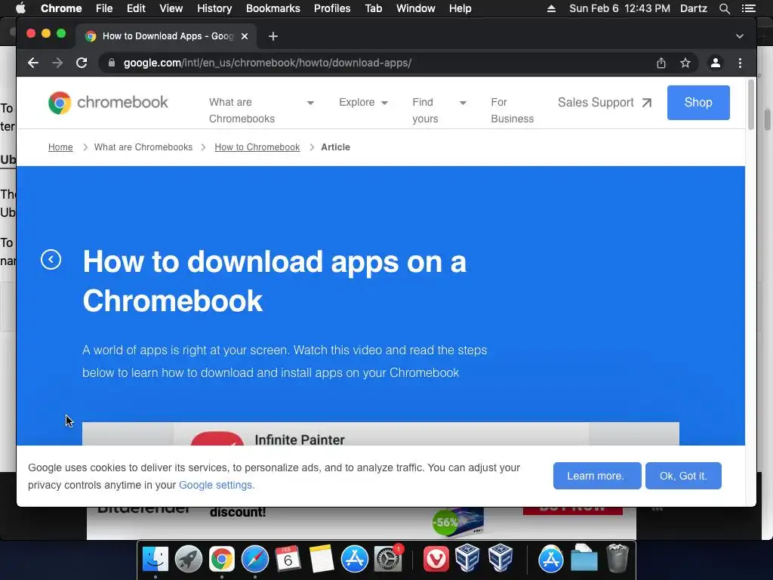Click the Learn more cookie button
Screen dimensions: 773x580
[597, 476]
